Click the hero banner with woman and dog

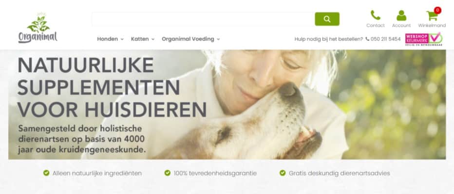(x=227, y=105)
